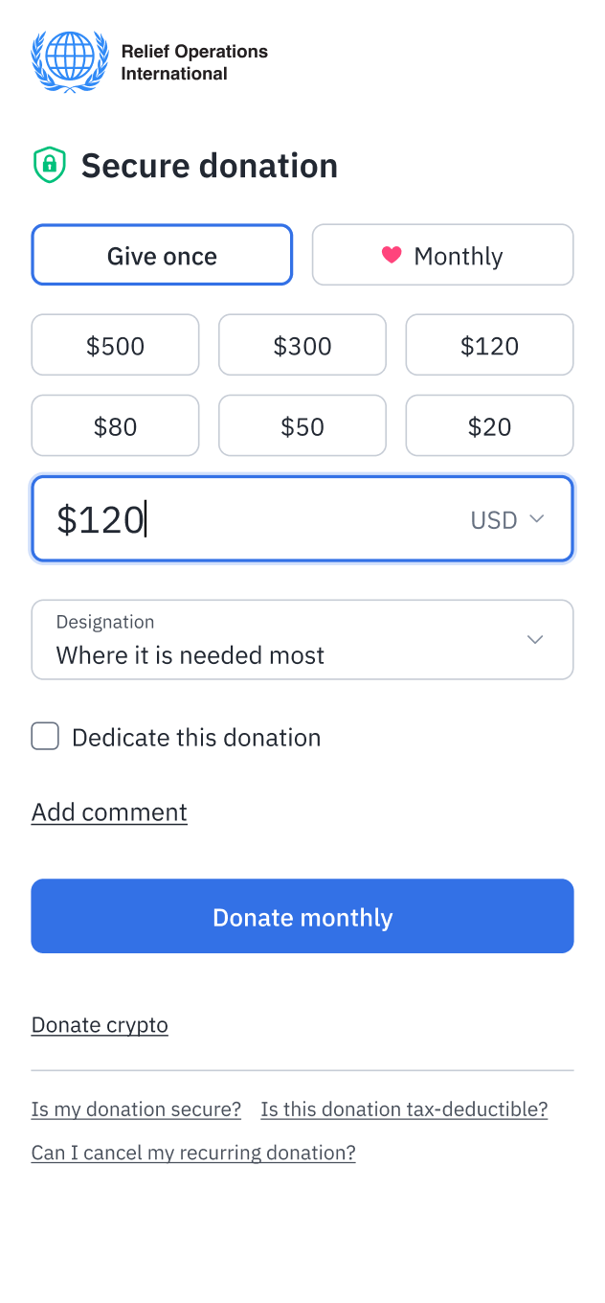Click the Add comment link

click(109, 812)
